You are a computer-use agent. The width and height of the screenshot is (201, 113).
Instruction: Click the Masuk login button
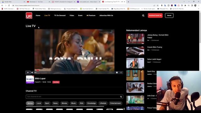tap(169, 15)
